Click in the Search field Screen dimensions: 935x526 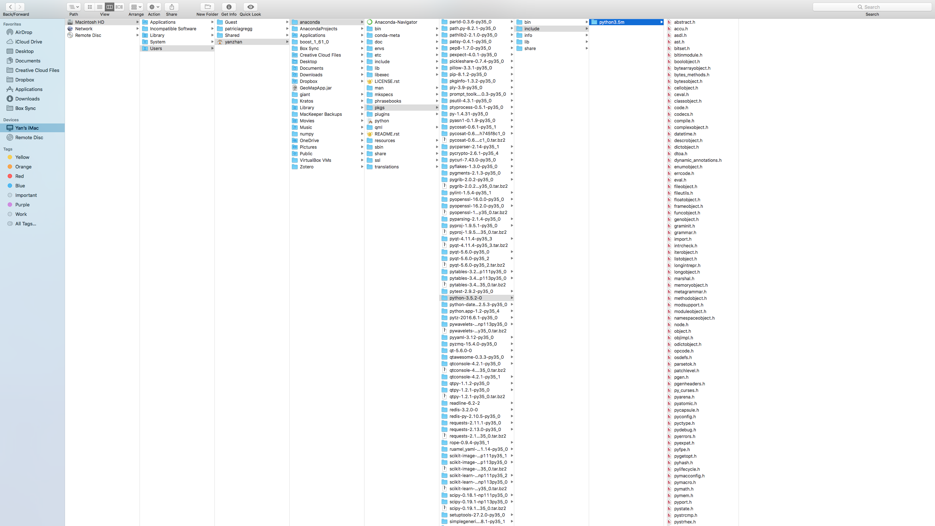point(872,7)
